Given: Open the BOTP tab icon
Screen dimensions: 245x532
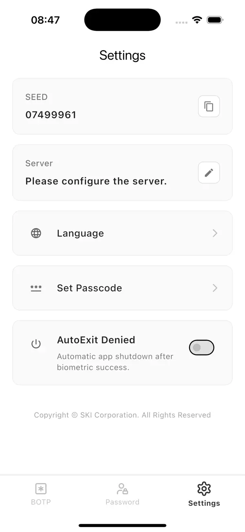Looking at the screenshot, I should click(x=40, y=488).
